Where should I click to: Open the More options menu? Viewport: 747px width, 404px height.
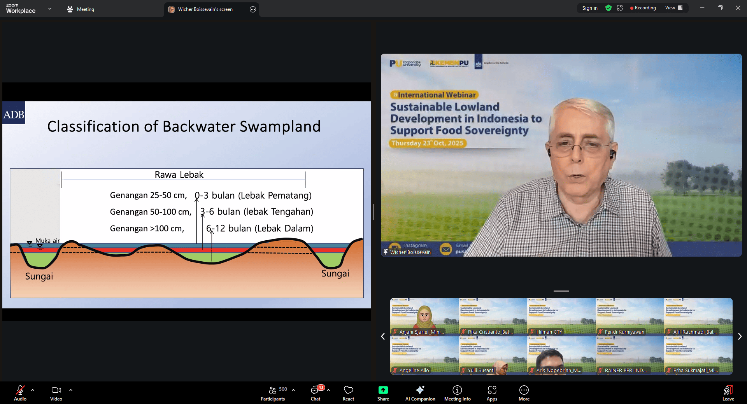tap(524, 393)
